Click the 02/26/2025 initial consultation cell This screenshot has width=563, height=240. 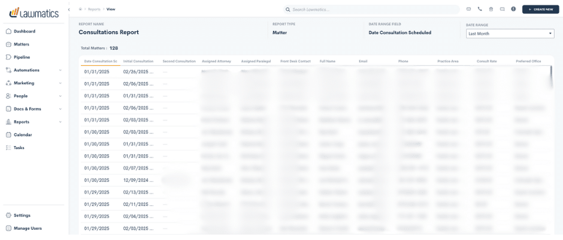(x=138, y=72)
